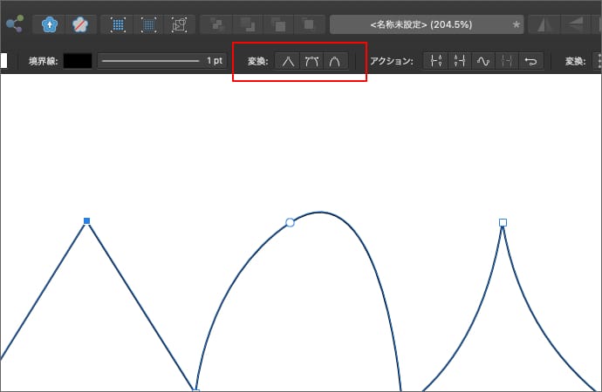
Task: Open the black stroke color swatch
Action: (x=77, y=61)
